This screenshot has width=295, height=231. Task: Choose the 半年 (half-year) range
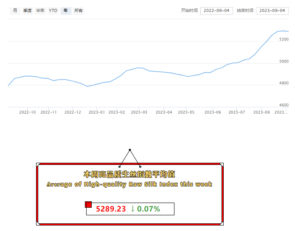pyautogui.click(x=40, y=11)
